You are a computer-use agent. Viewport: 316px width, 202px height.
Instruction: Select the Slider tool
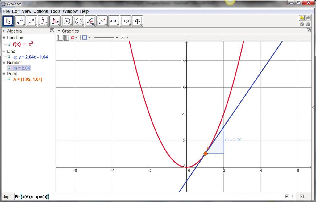point(126,21)
